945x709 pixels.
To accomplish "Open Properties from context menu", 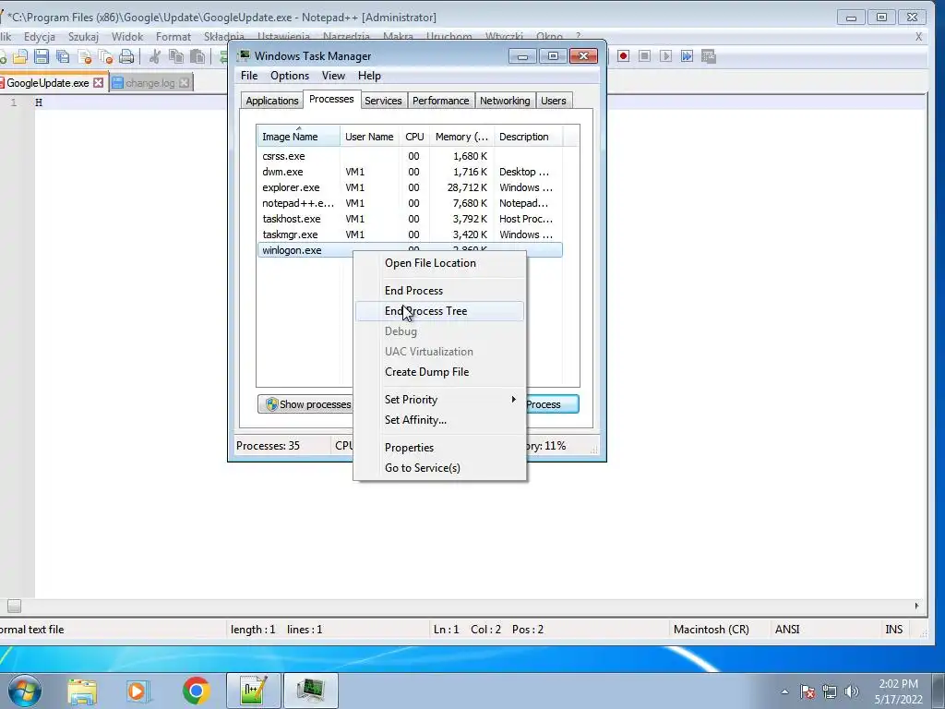I will [x=439, y=448].
